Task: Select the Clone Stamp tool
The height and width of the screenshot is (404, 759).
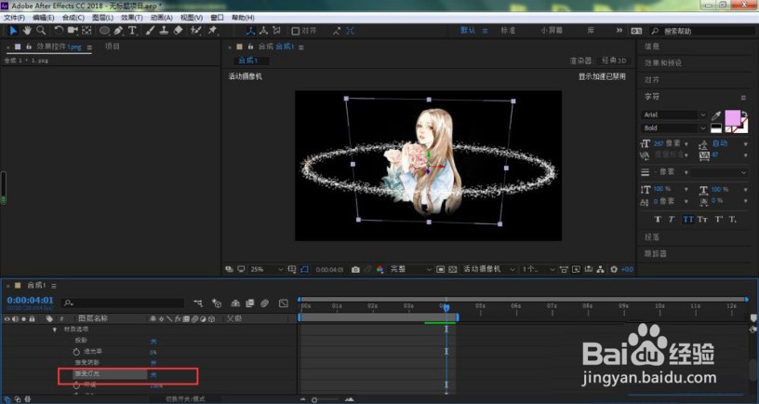Action: point(164,31)
